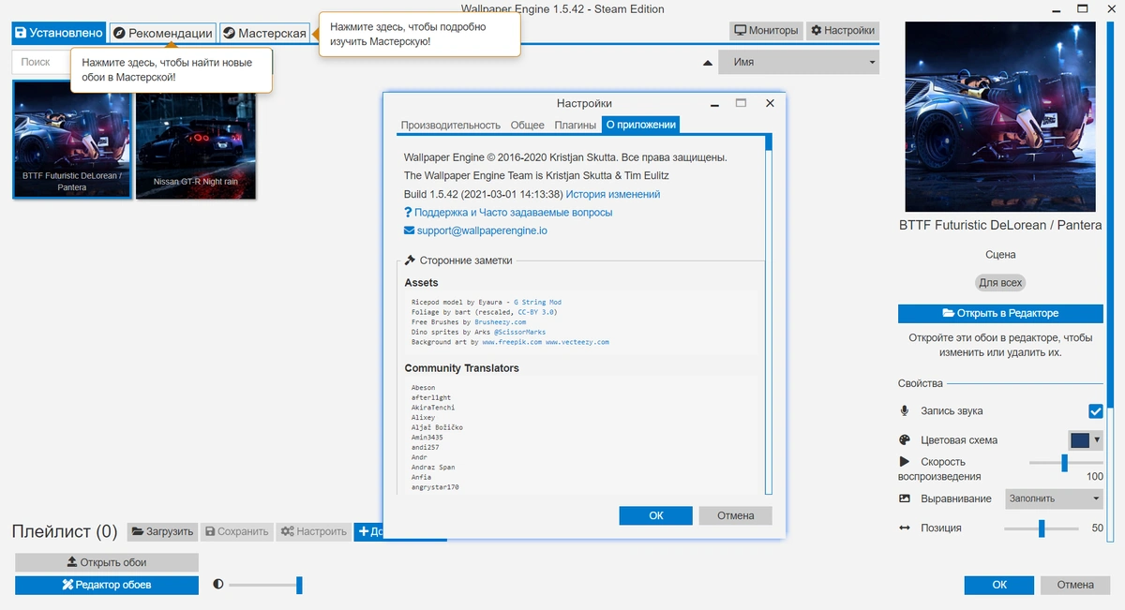Open the Имя sort dropdown
This screenshot has height=610, width=1125.
[799, 62]
